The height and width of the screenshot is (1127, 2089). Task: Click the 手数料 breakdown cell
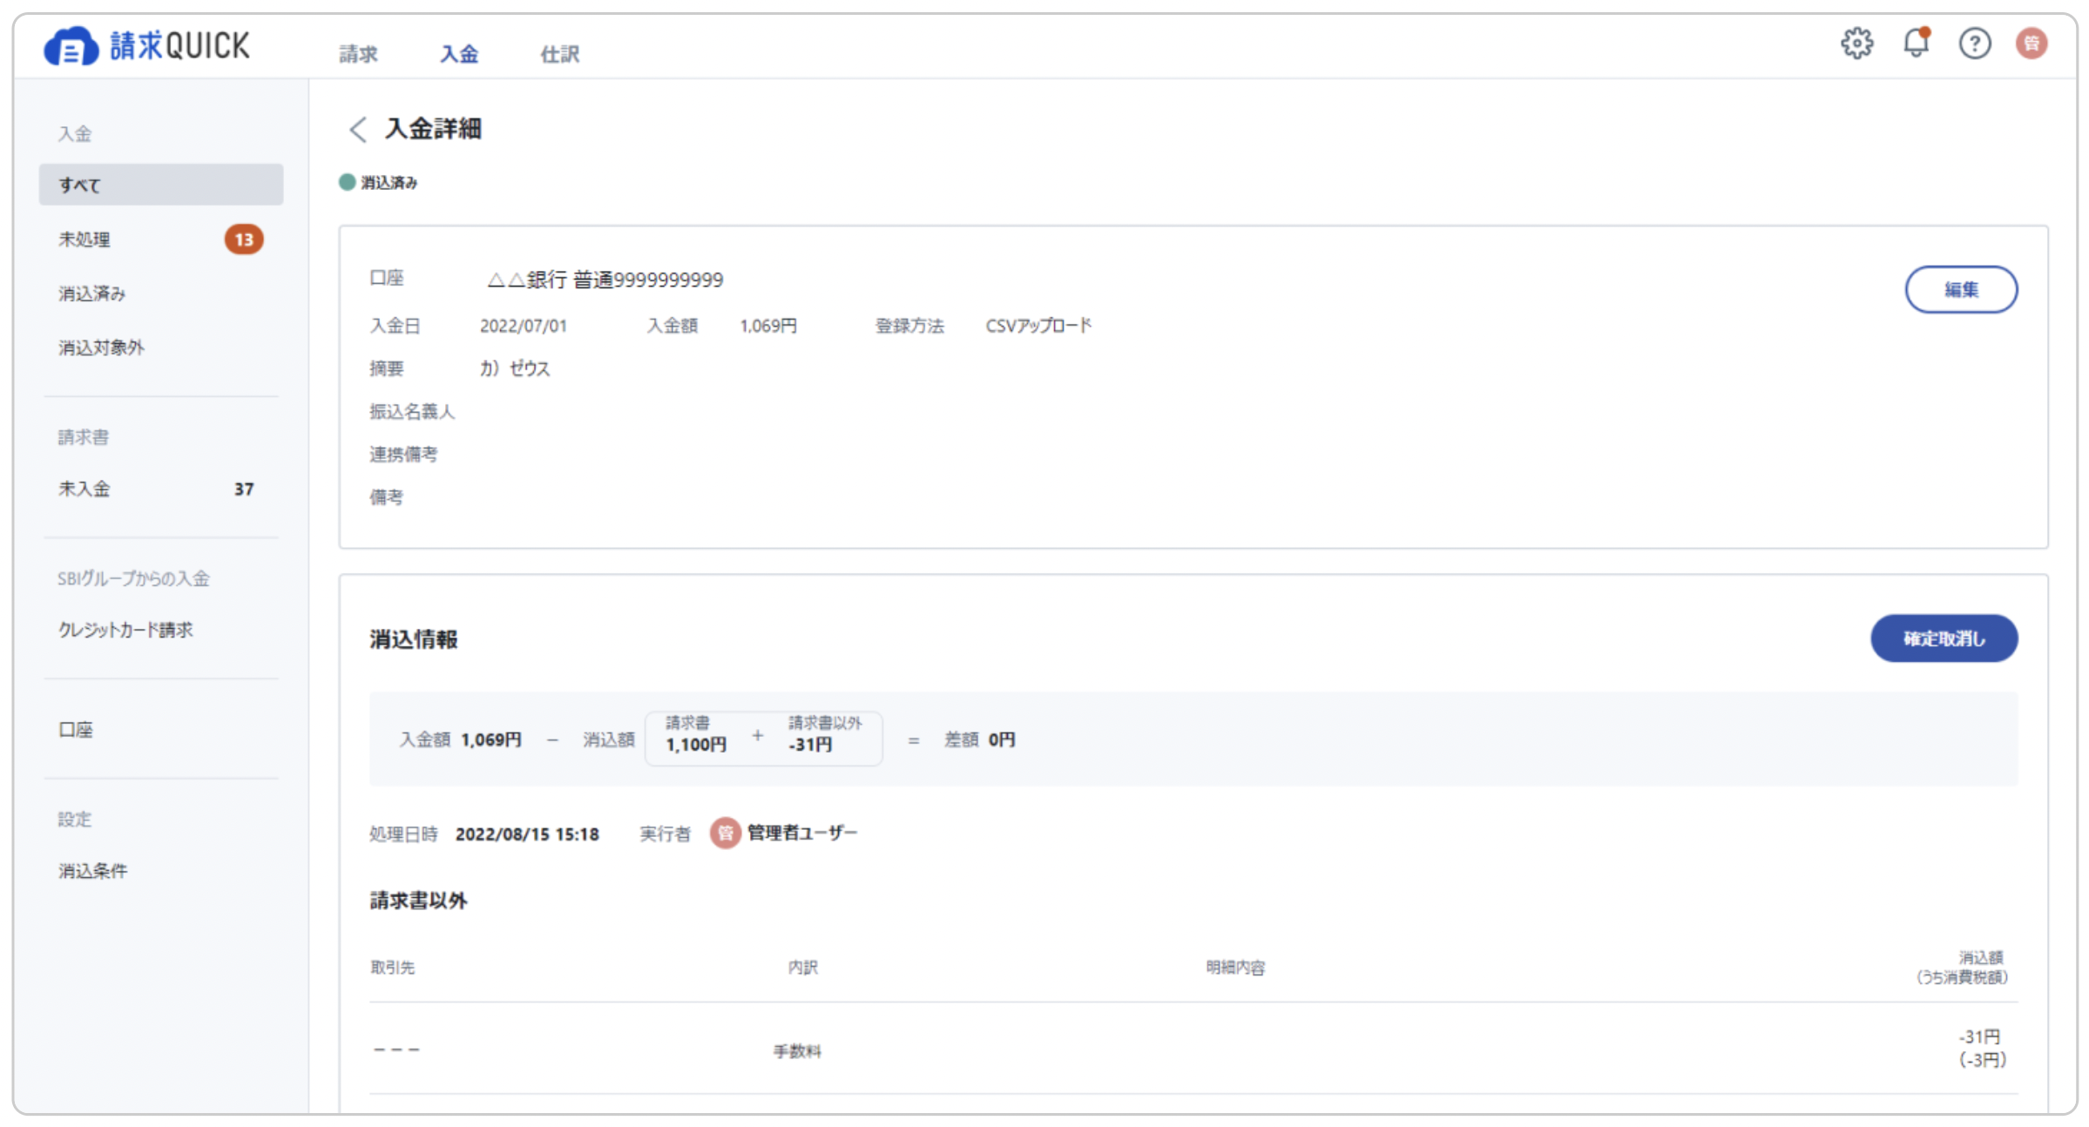tap(797, 1051)
